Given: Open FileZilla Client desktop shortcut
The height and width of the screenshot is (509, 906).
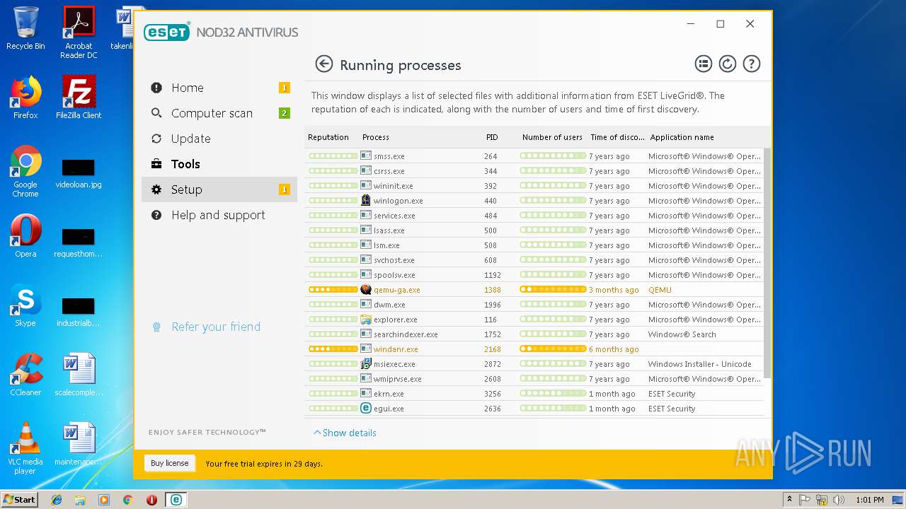Looking at the screenshot, I should point(79,98).
